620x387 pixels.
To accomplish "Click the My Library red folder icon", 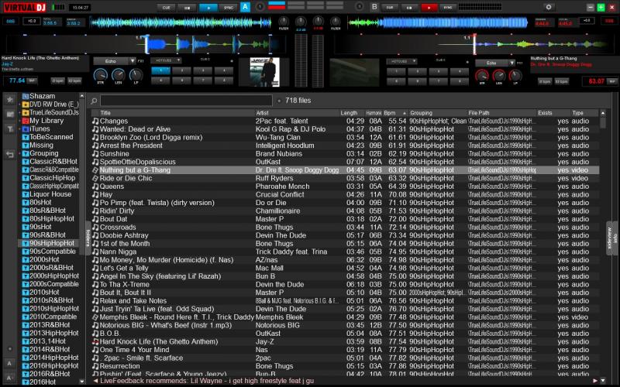I will coord(26,121).
